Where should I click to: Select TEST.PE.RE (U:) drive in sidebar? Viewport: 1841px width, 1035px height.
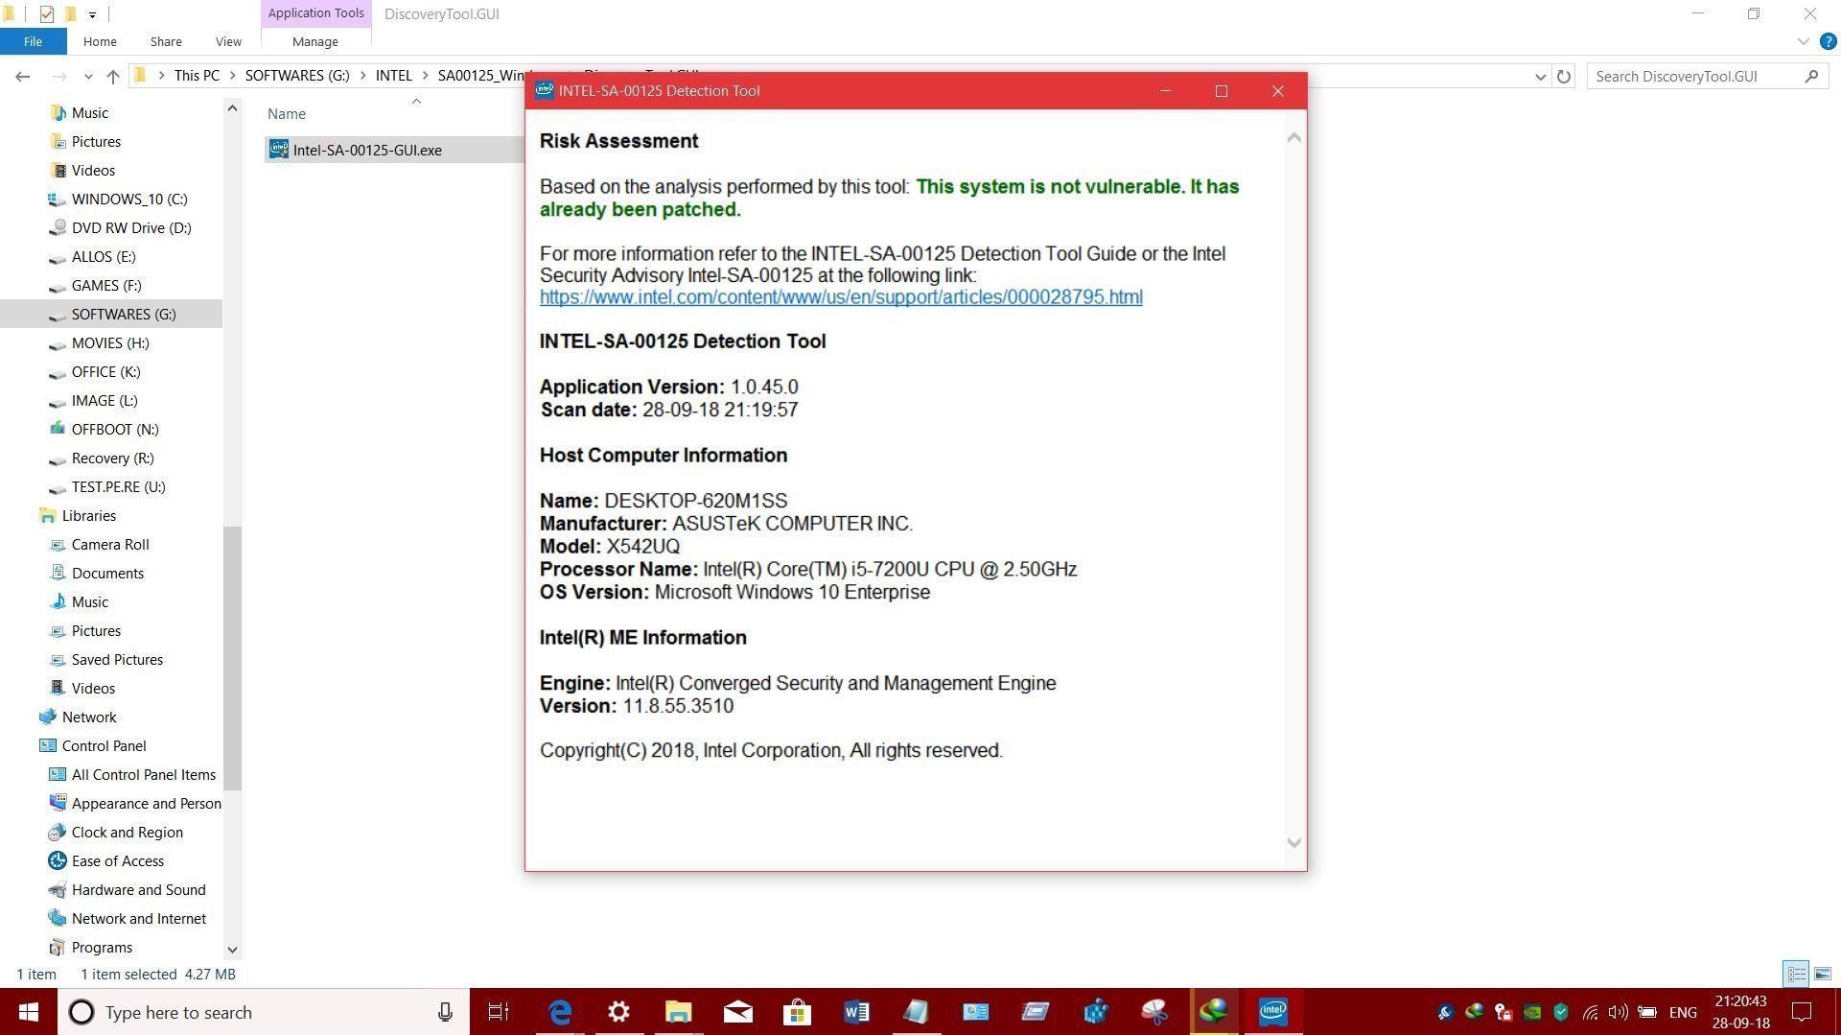tap(118, 486)
